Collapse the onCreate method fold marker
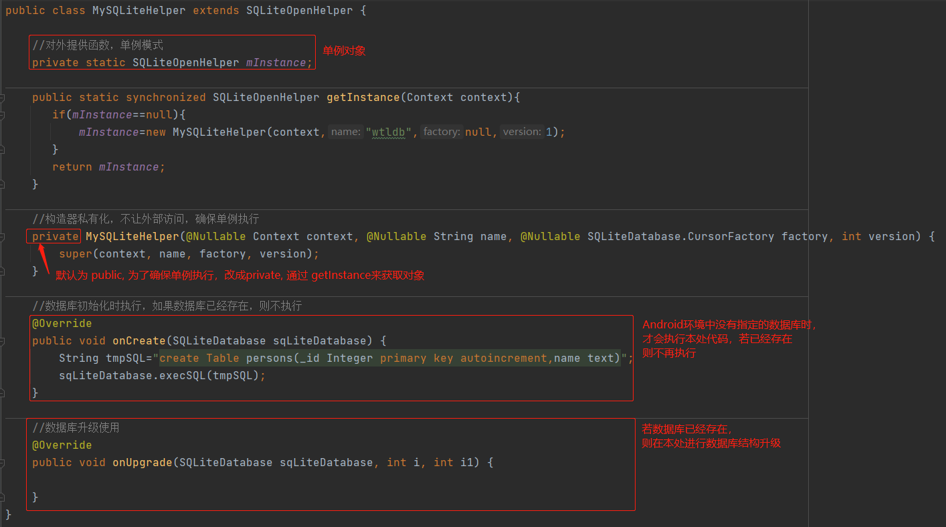This screenshot has height=527, width=946. 2,341
